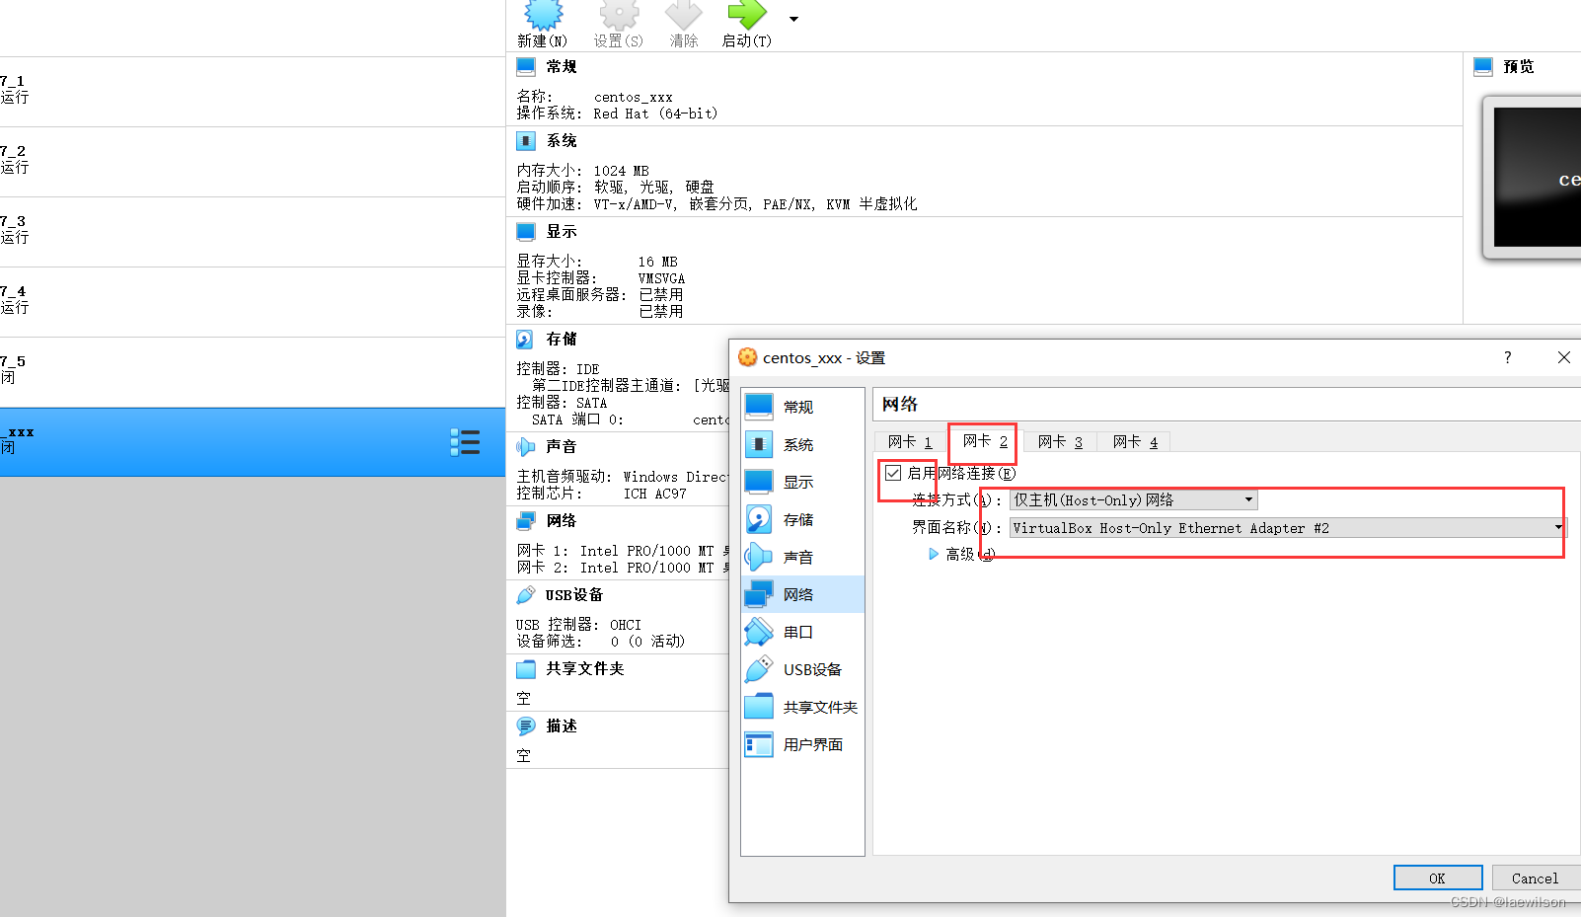Click the General (常规) section icon in details pane

click(526, 66)
